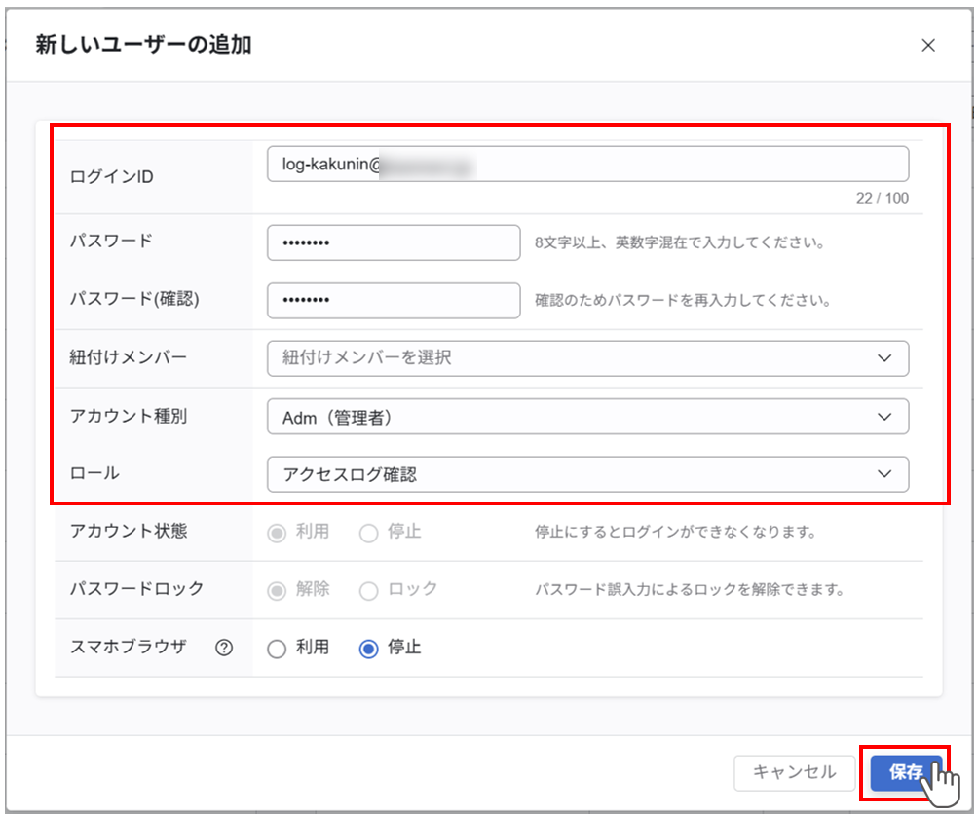Click into the パスワード(確認) input field
The width and height of the screenshot is (977, 819).
tap(394, 300)
